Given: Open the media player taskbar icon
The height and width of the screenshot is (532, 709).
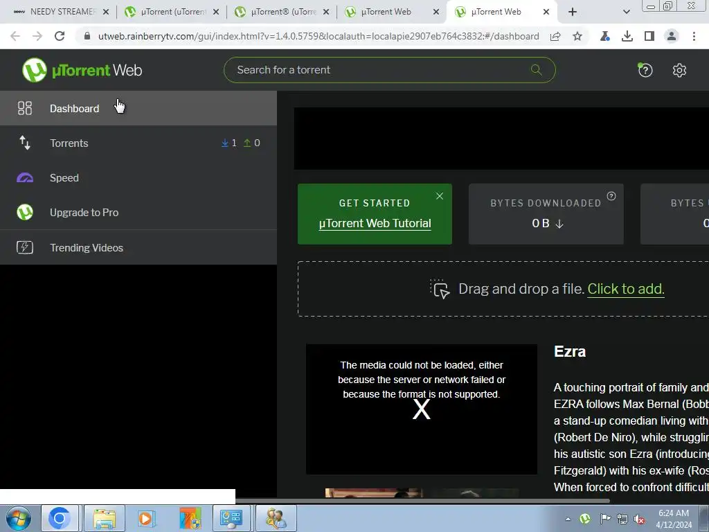Looking at the screenshot, I should [146, 518].
